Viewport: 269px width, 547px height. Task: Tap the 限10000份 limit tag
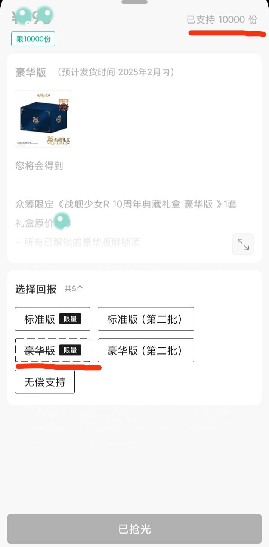pos(33,39)
